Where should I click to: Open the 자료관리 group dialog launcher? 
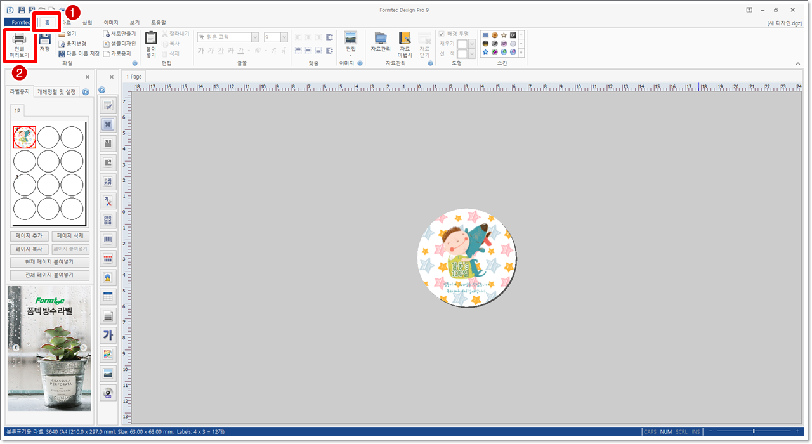click(x=430, y=63)
